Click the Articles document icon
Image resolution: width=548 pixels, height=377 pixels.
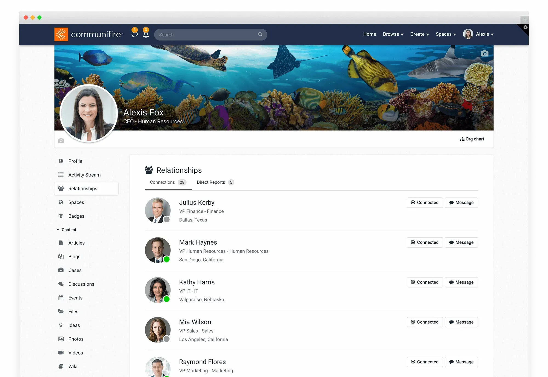pos(61,243)
